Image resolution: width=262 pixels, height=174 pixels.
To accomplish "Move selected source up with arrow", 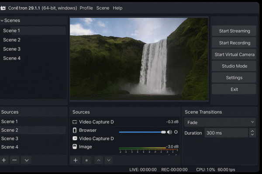I will 98,160.
